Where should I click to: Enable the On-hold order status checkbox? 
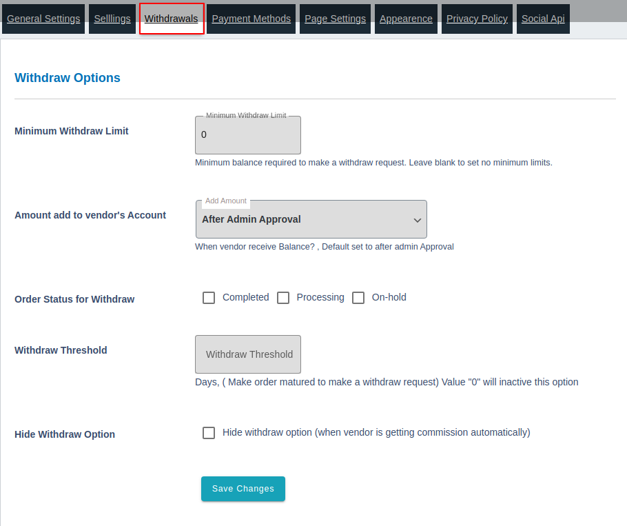click(x=358, y=297)
